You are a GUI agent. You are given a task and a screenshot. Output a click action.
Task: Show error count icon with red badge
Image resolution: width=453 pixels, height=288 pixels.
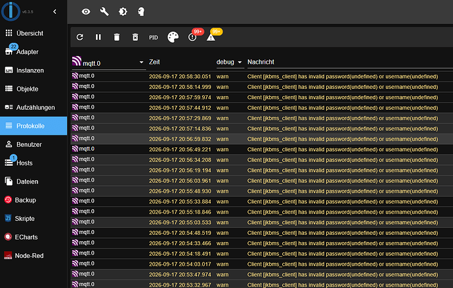coord(192,37)
